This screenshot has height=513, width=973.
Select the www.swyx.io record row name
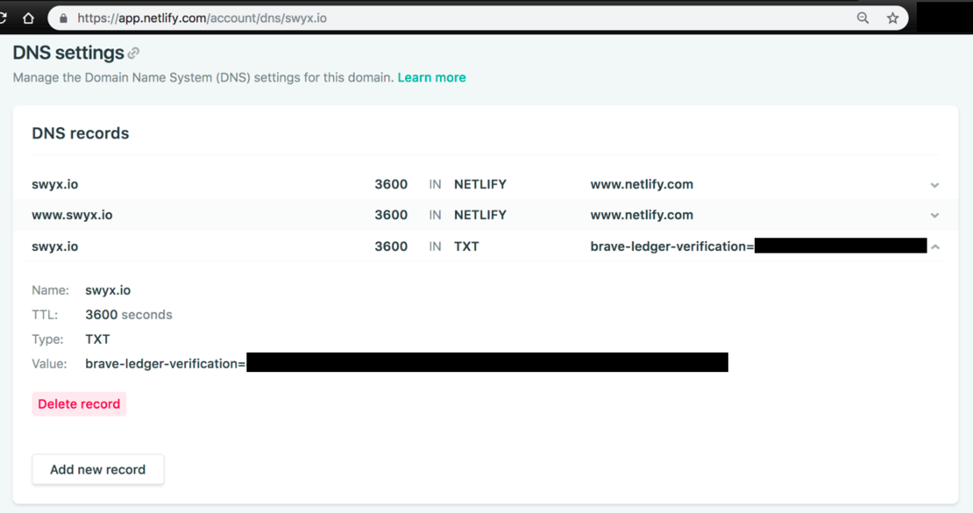tap(72, 215)
